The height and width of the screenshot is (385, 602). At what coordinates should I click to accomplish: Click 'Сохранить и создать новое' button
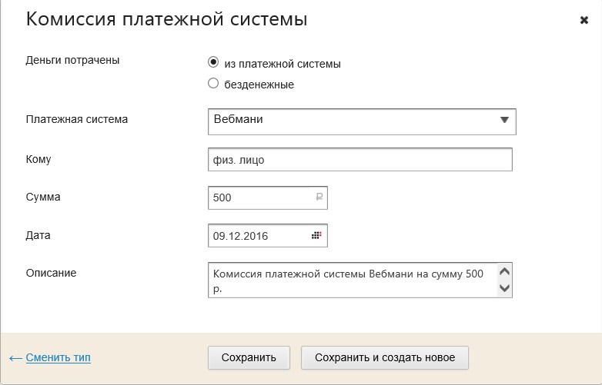(385, 357)
